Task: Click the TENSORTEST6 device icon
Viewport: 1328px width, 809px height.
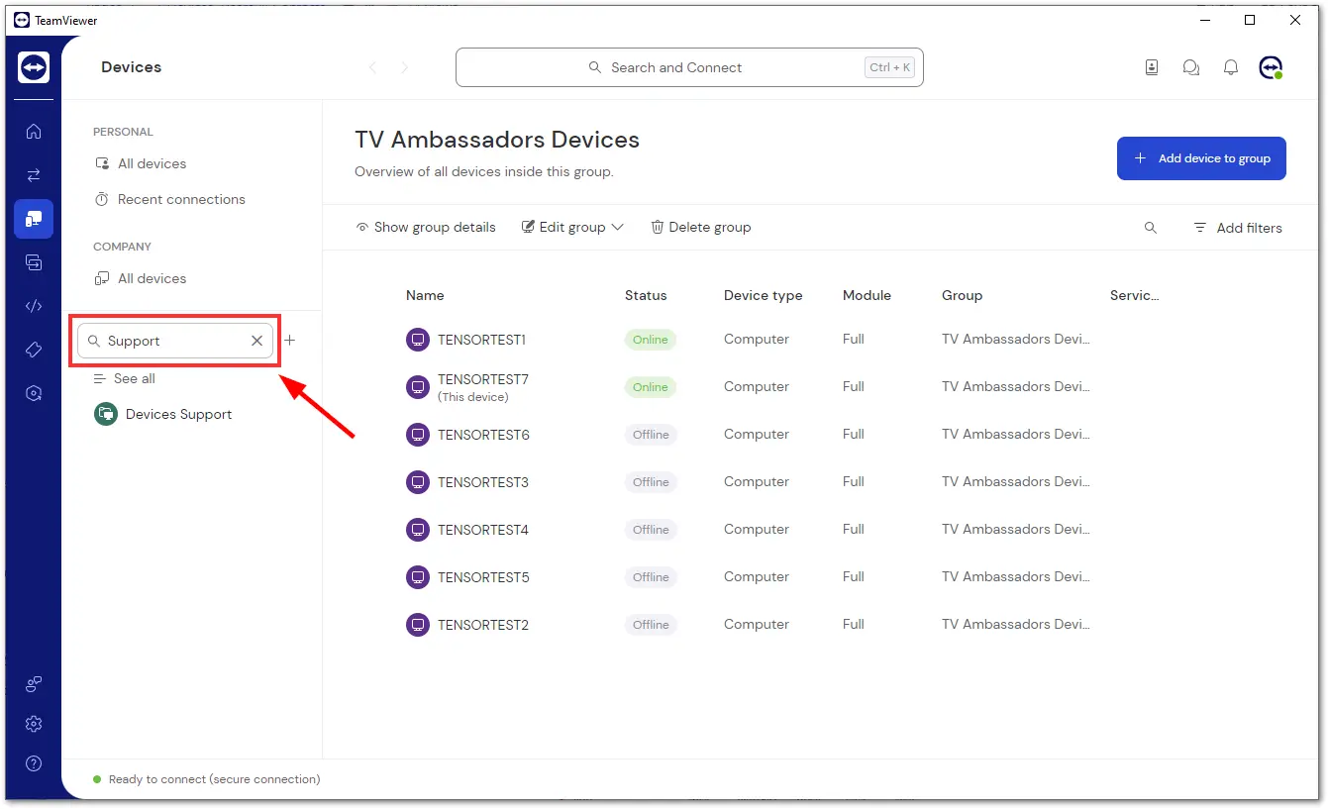Action: [x=418, y=435]
